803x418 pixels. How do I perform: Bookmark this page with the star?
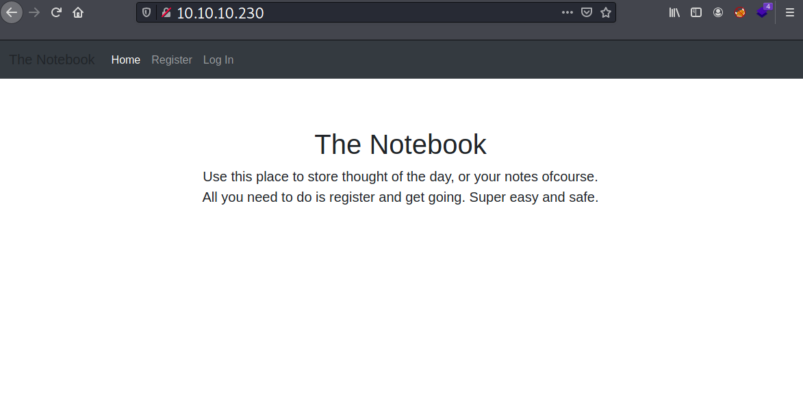(606, 12)
